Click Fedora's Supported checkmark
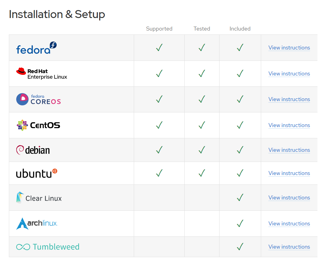Screen dimensions: 319x259 click(159, 48)
